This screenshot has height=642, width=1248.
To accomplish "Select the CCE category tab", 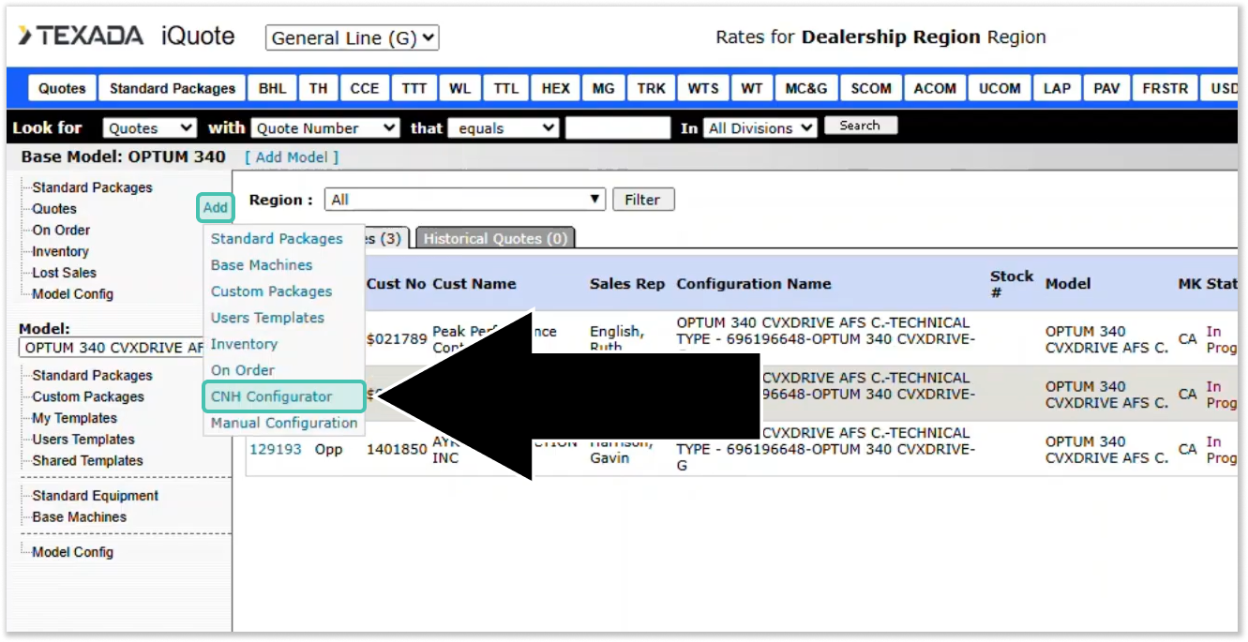I will pyautogui.click(x=365, y=88).
